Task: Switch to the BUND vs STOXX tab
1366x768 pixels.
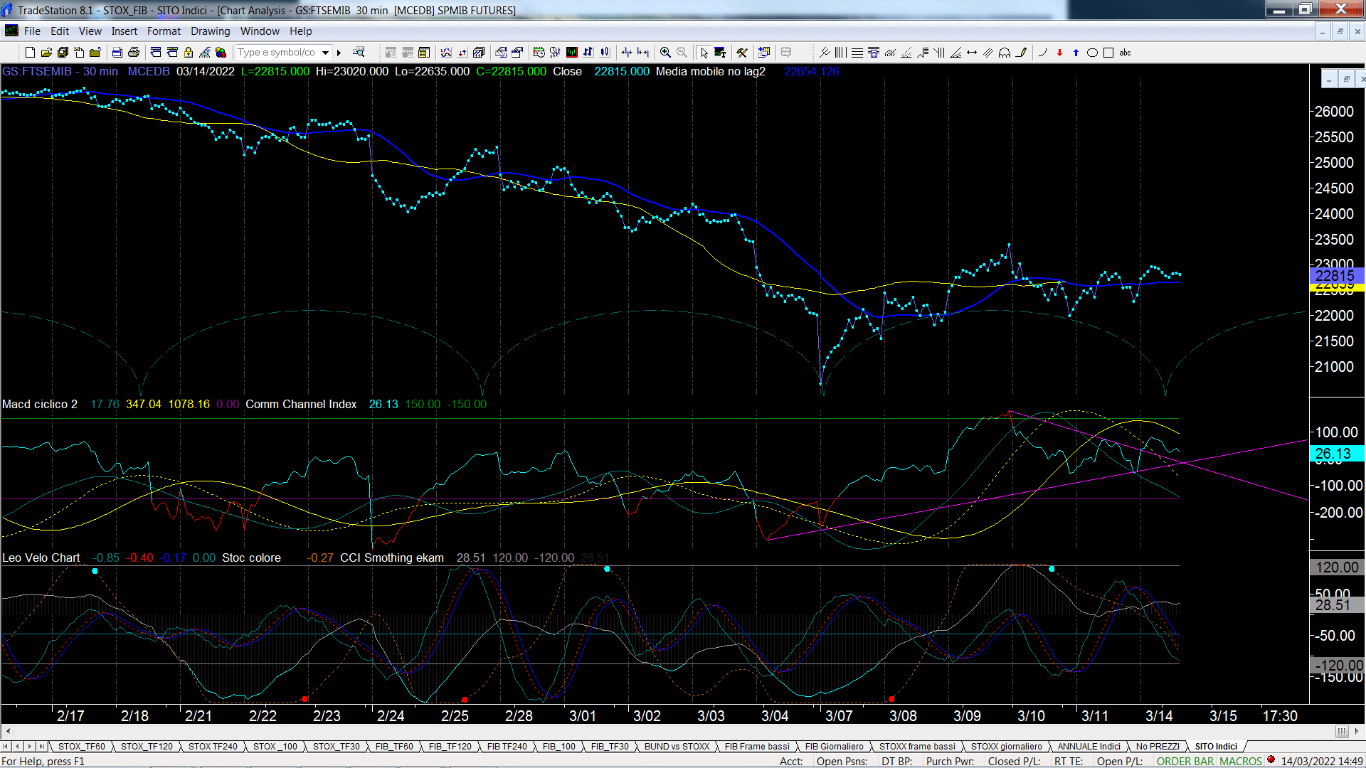Action: (x=677, y=747)
